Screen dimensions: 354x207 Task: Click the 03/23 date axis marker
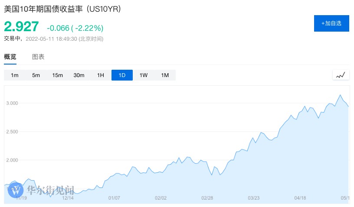254,198
